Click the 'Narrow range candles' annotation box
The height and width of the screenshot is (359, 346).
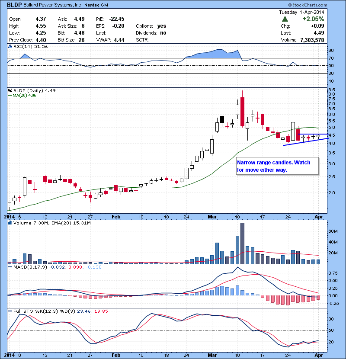coord(278,166)
